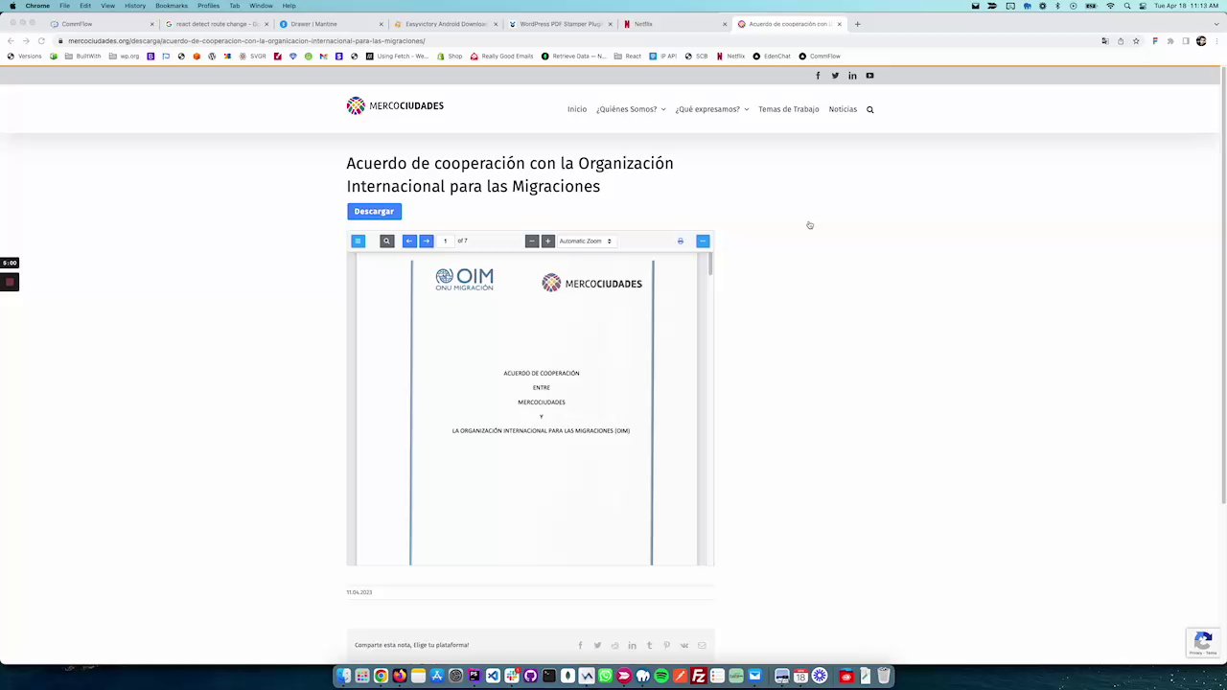Open the Versions bookmark
Screen dimensions: 1227x690
tap(25, 57)
